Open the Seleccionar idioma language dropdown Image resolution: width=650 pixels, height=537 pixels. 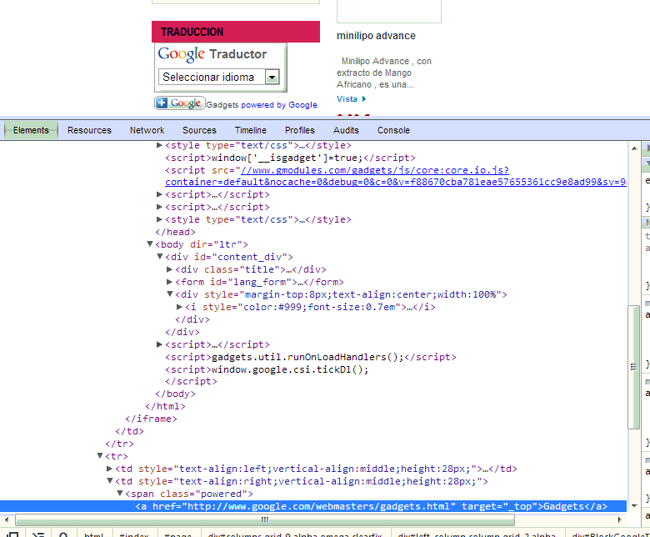pos(219,77)
